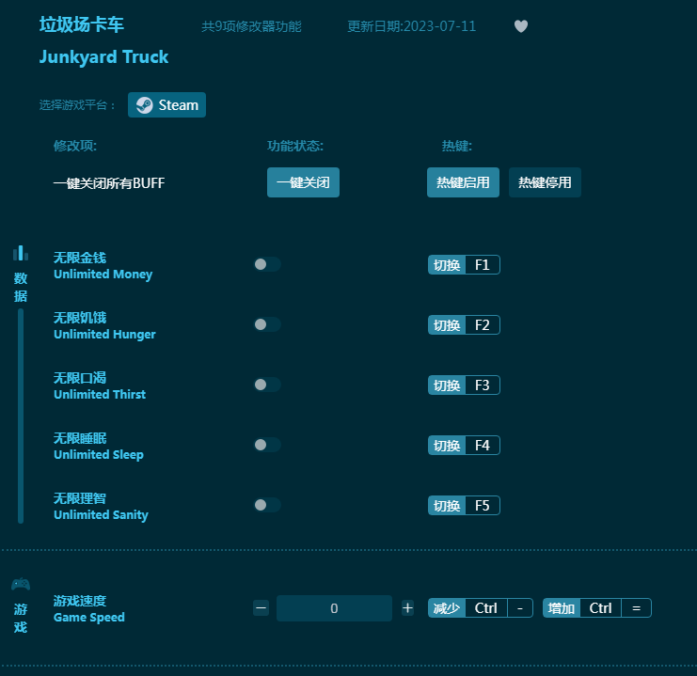The height and width of the screenshot is (676, 697).
Task: Click the Unlimited Money label
Action: point(103,275)
